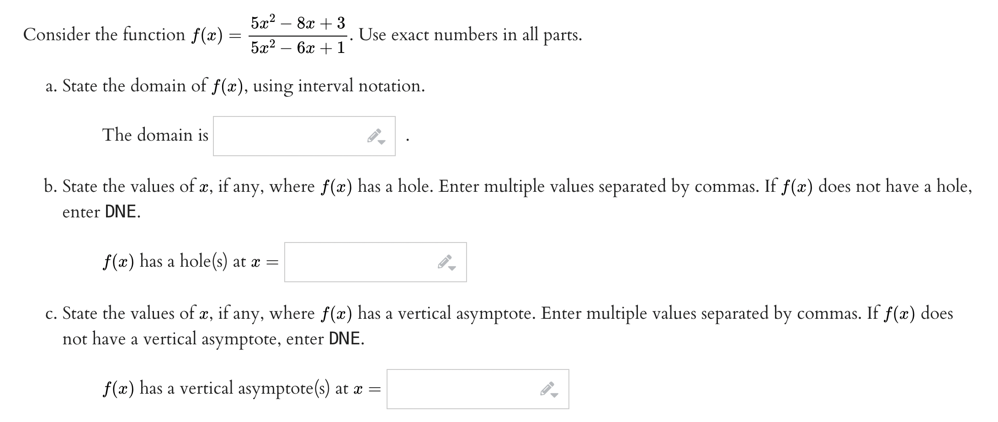Click inside the hole(s) answer input box

tap(361, 262)
